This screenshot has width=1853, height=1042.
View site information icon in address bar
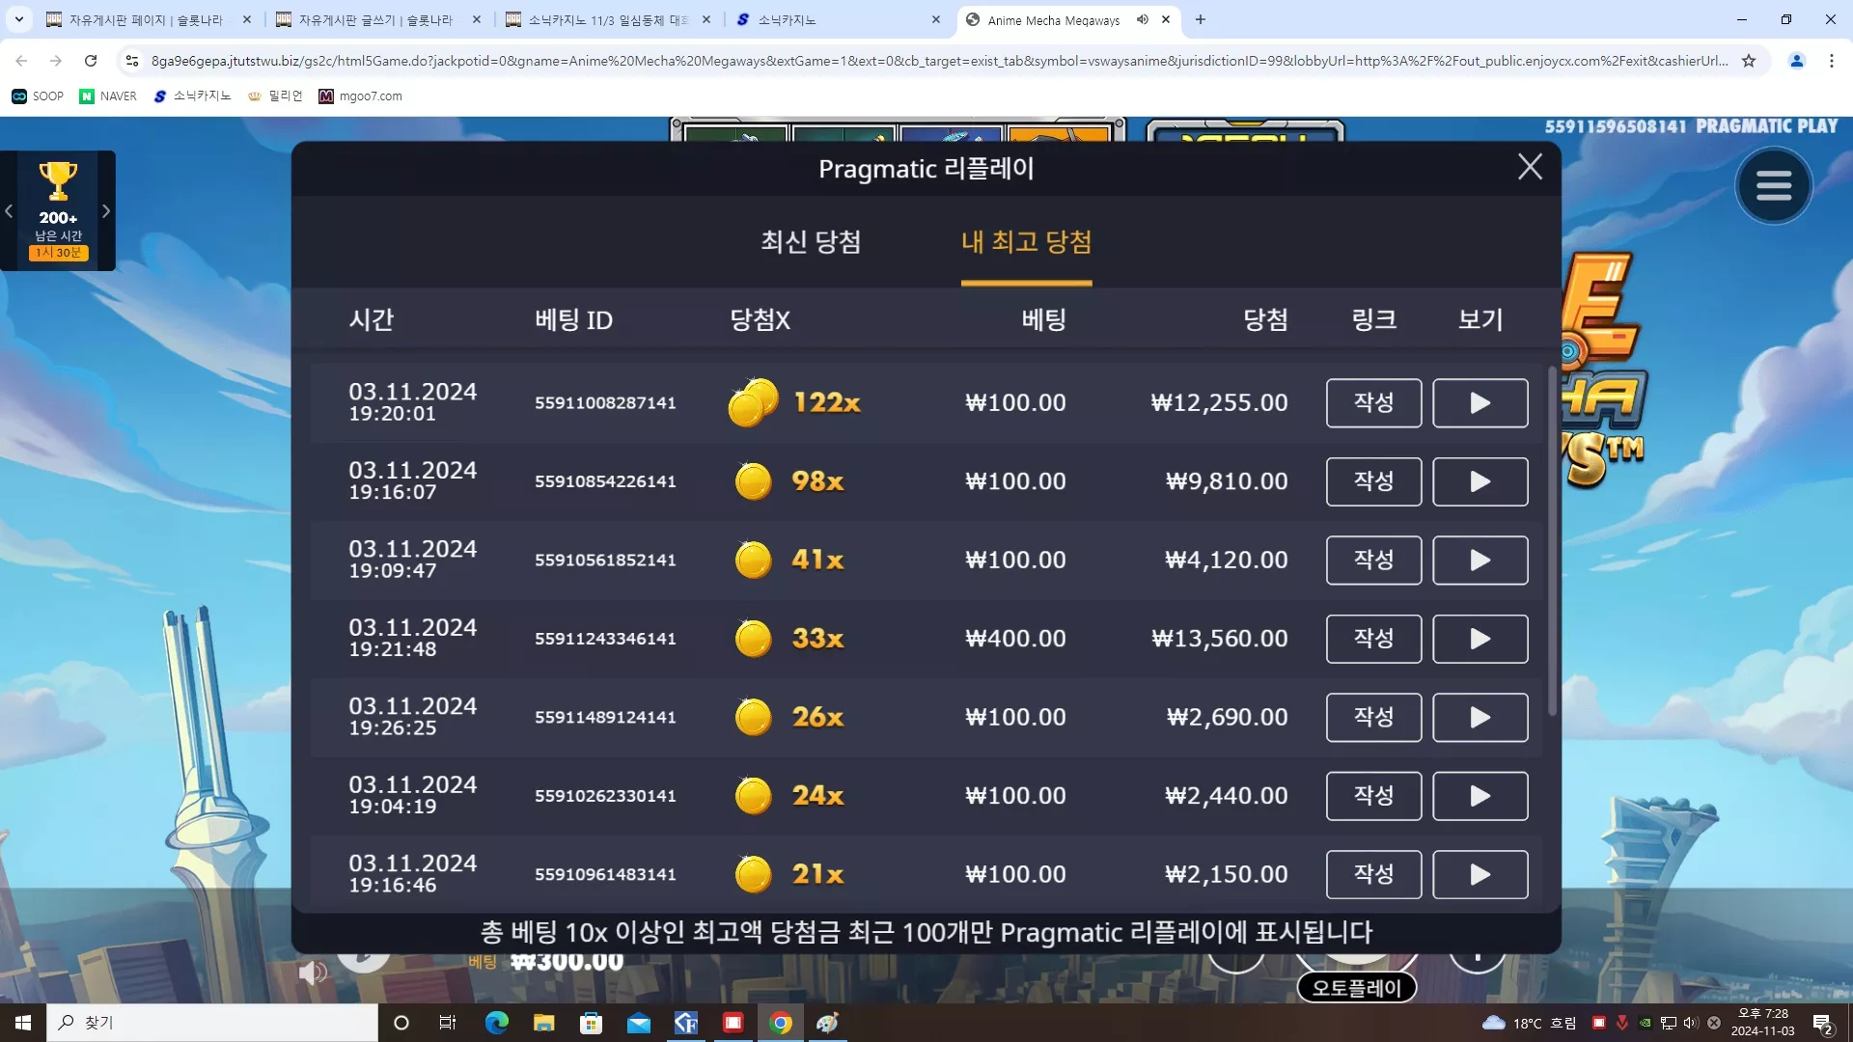(x=132, y=61)
